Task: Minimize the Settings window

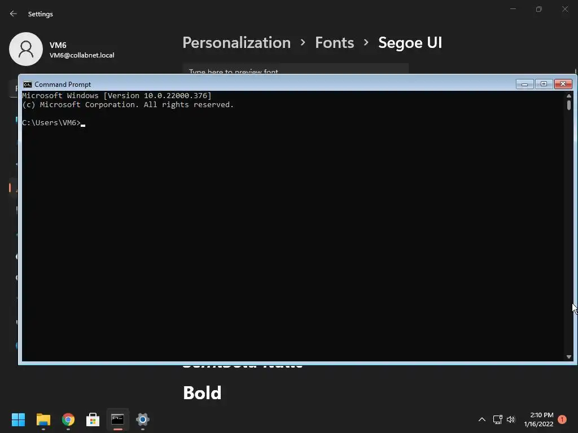Action: pos(513,9)
